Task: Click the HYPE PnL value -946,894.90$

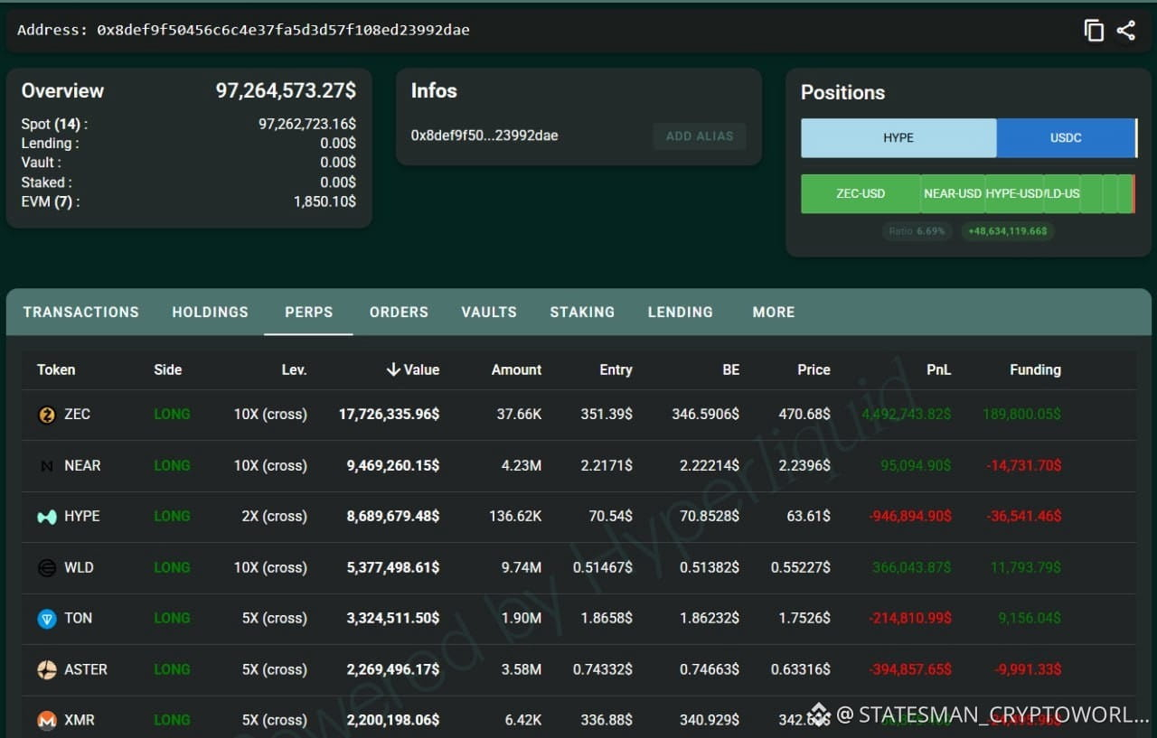Action: click(910, 516)
